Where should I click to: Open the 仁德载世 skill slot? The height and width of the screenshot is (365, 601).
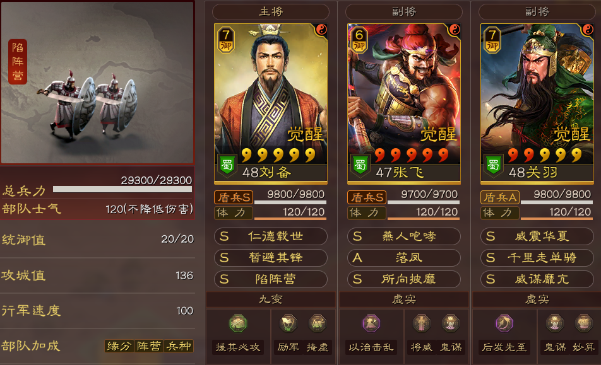[x=271, y=236]
